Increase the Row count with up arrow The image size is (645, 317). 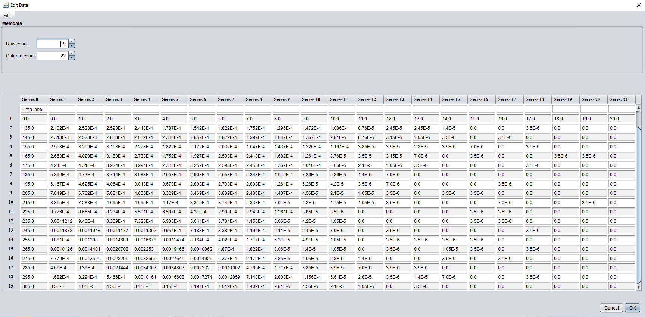coord(72,42)
